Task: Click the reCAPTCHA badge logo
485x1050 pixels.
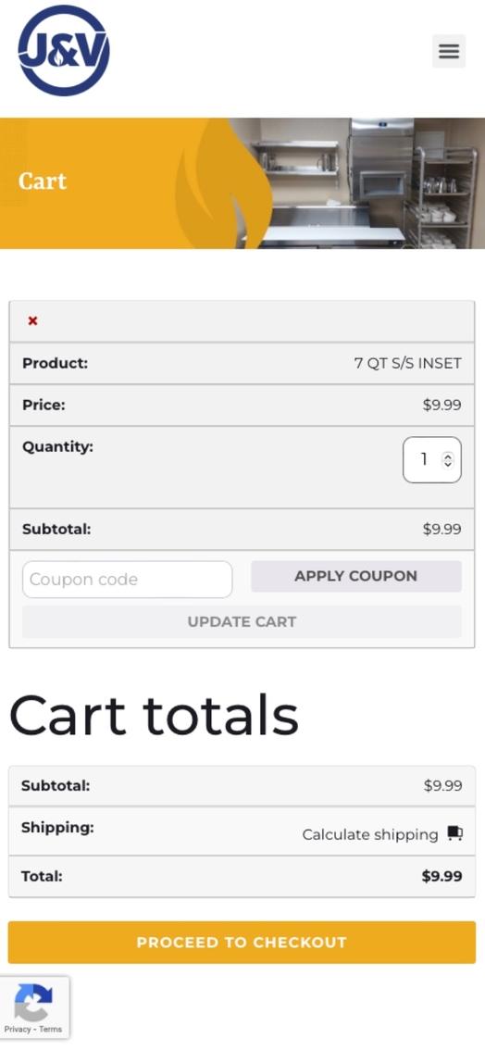Action: click(33, 1002)
